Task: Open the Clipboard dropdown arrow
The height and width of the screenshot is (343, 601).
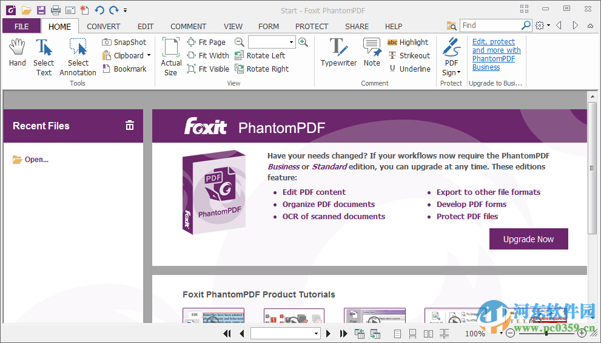Action: (x=149, y=56)
